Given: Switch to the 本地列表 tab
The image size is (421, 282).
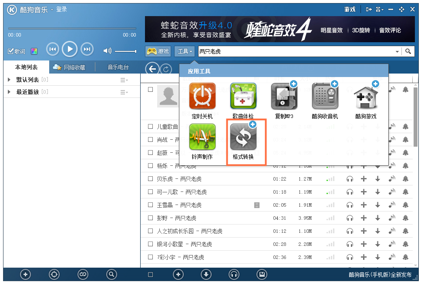Looking at the screenshot, I should tap(26, 67).
